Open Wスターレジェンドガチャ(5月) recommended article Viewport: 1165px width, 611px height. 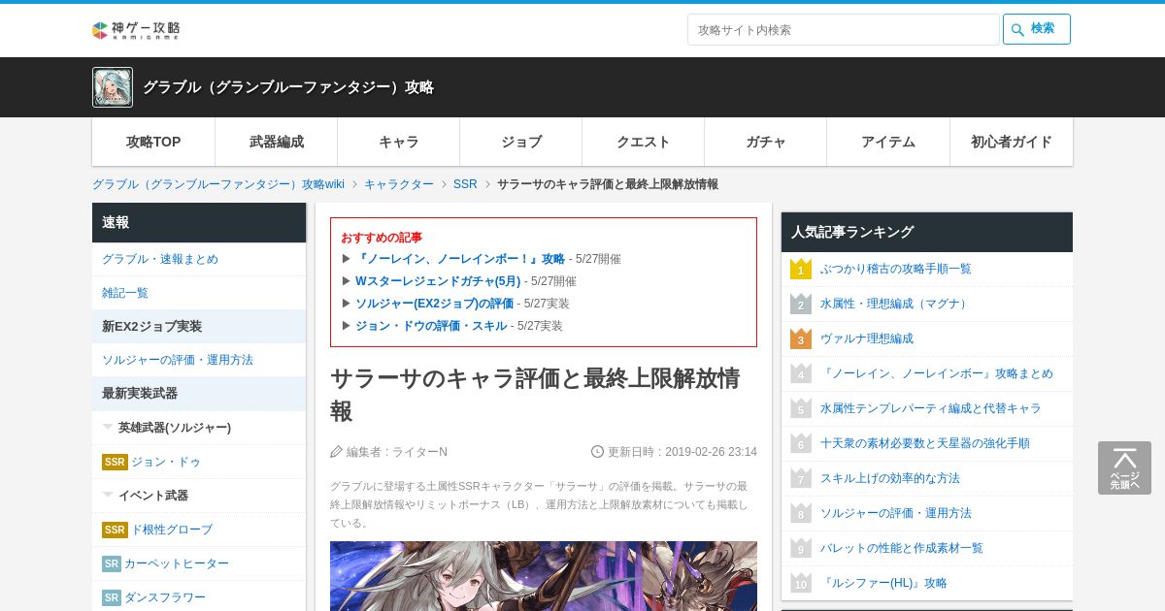point(438,281)
